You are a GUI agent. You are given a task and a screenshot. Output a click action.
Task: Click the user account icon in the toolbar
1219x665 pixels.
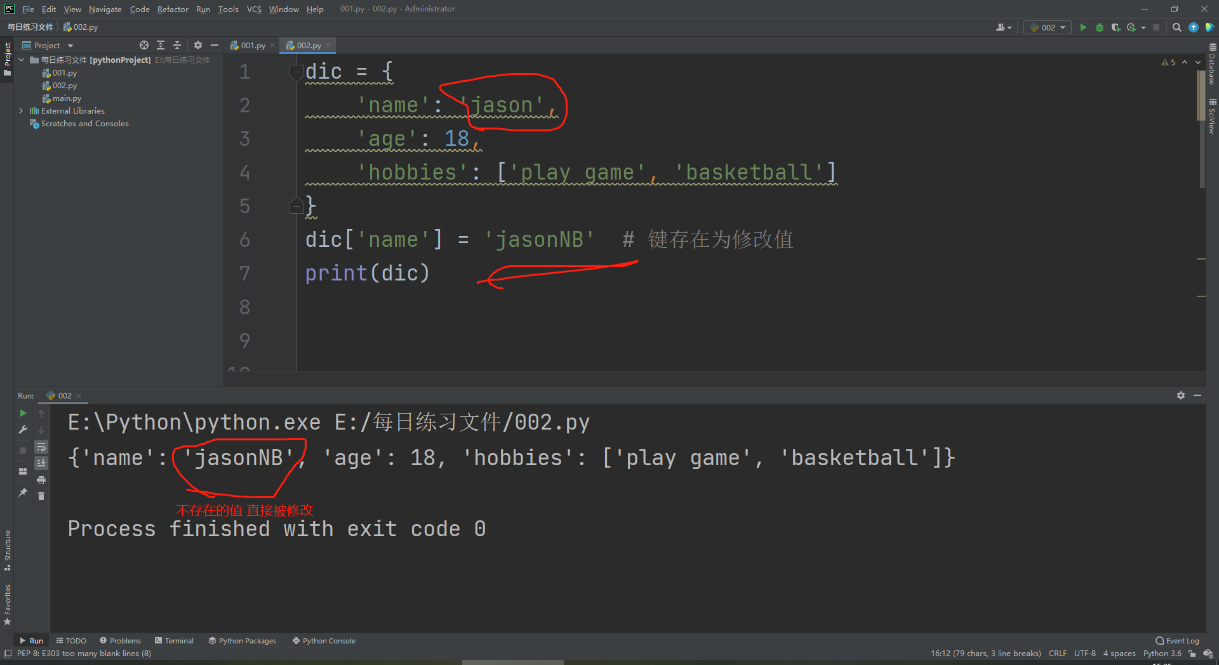(x=1004, y=27)
